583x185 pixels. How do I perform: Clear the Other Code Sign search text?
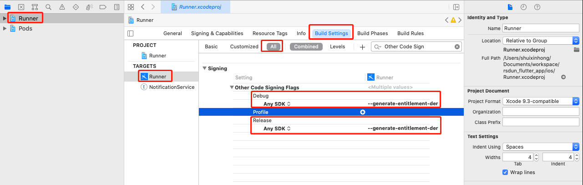(x=457, y=46)
